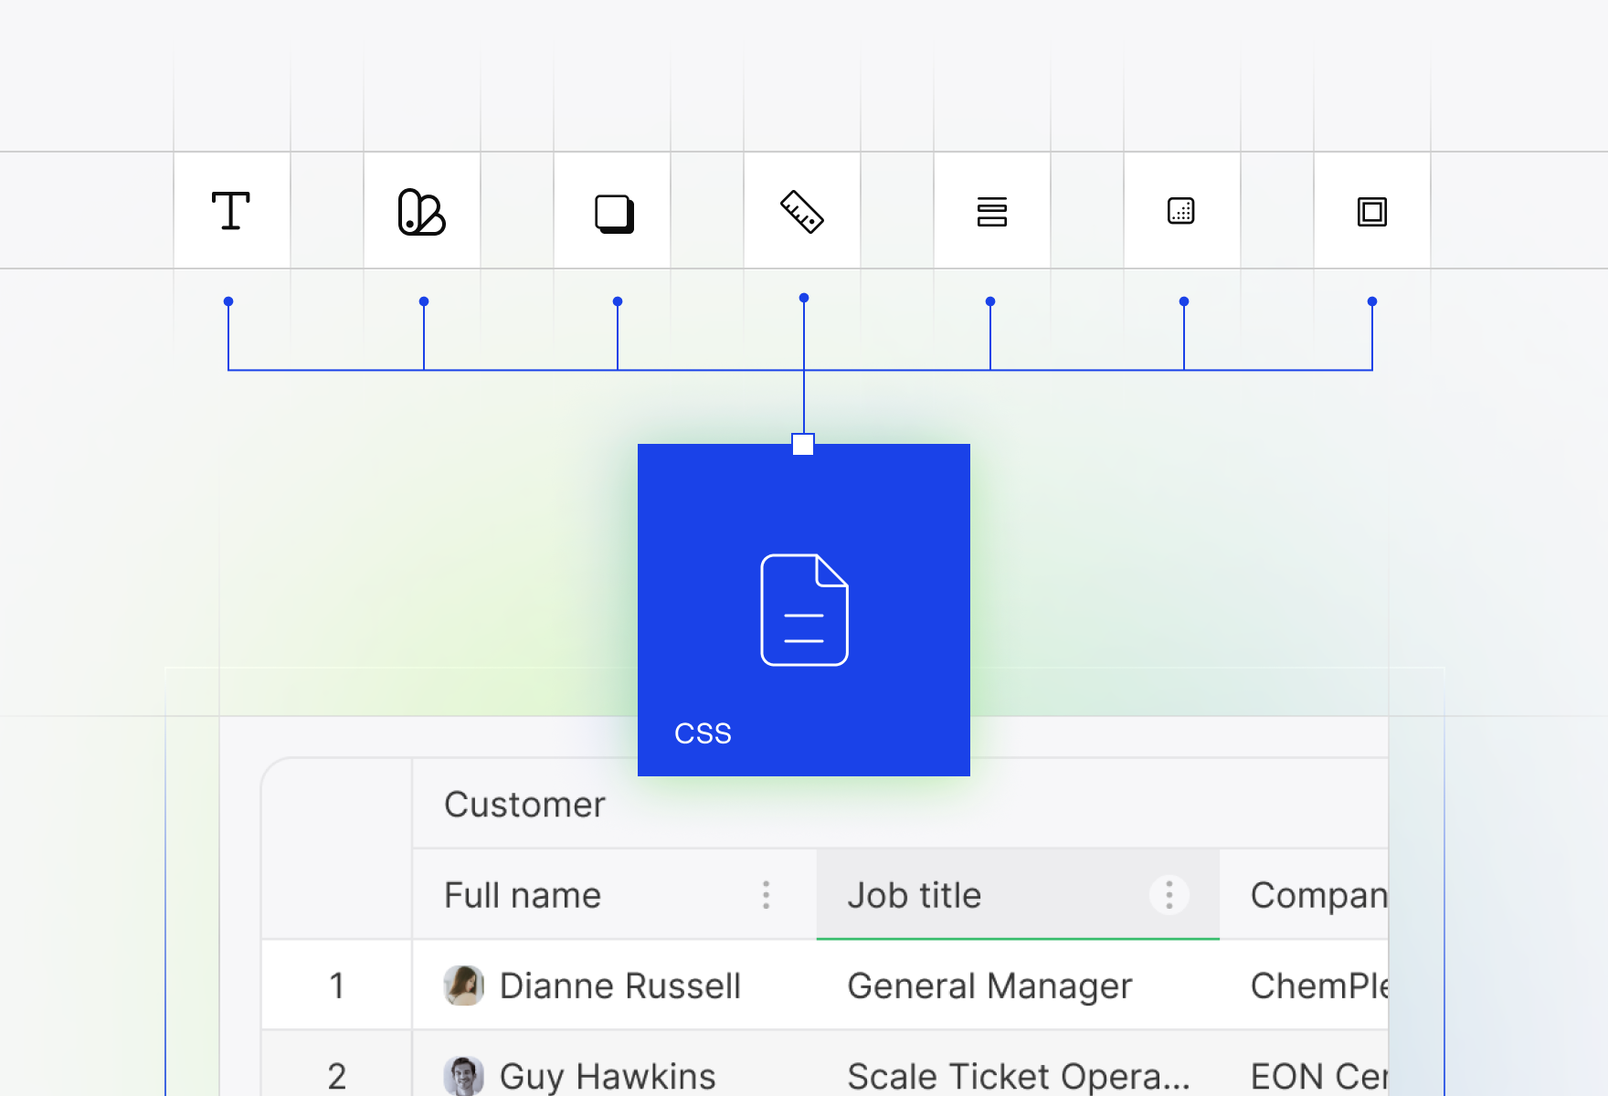Open the Job title column menu dots
Screen dimensions: 1608x1096
point(1169,895)
